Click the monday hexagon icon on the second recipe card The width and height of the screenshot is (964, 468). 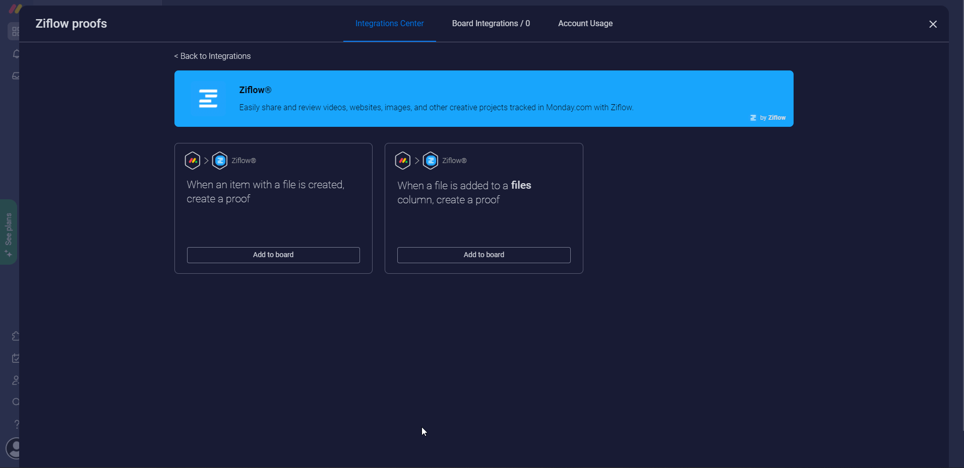tap(404, 161)
